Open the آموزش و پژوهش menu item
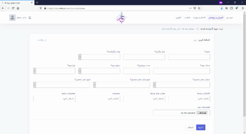The height and width of the screenshot is (134, 246). click(216, 18)
